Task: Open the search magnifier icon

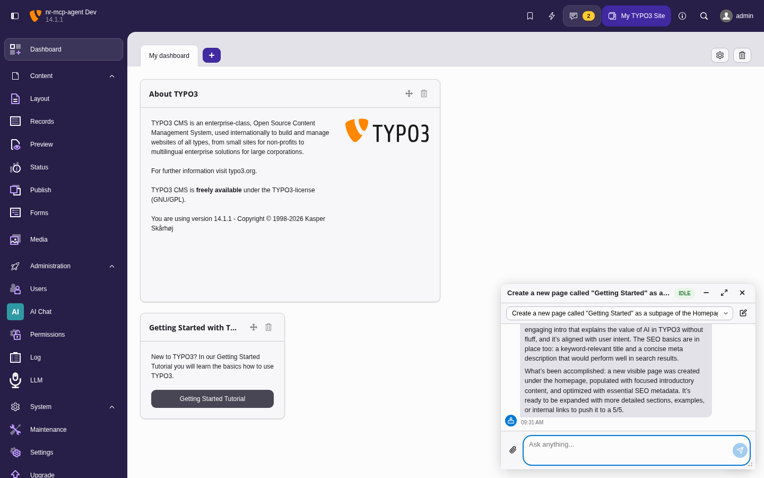Action: click(x=704, y=16)
